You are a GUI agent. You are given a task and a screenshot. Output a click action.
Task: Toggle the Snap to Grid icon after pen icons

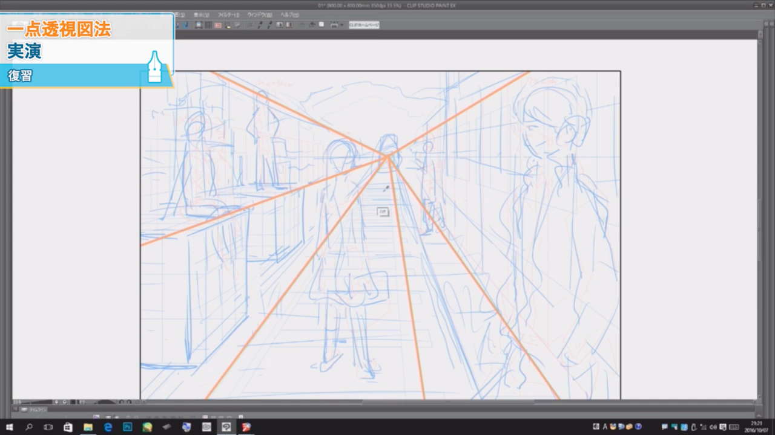click(279, 25)
